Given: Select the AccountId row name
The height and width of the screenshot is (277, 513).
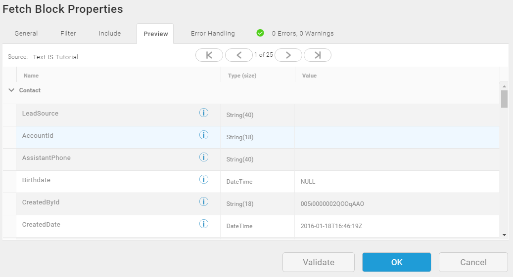Looking at the screenshot, I should pos(38,136).
